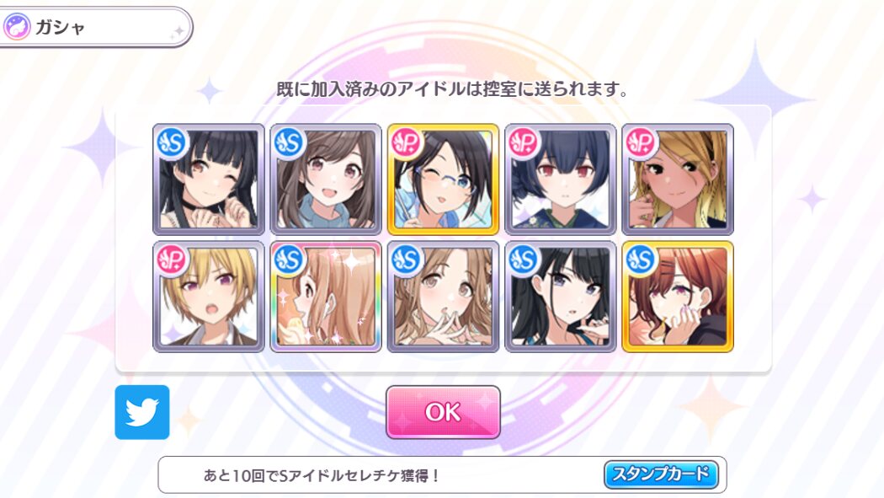Click the pink P badge on glasses idol
884x498 pixels.
coord(407,143)
